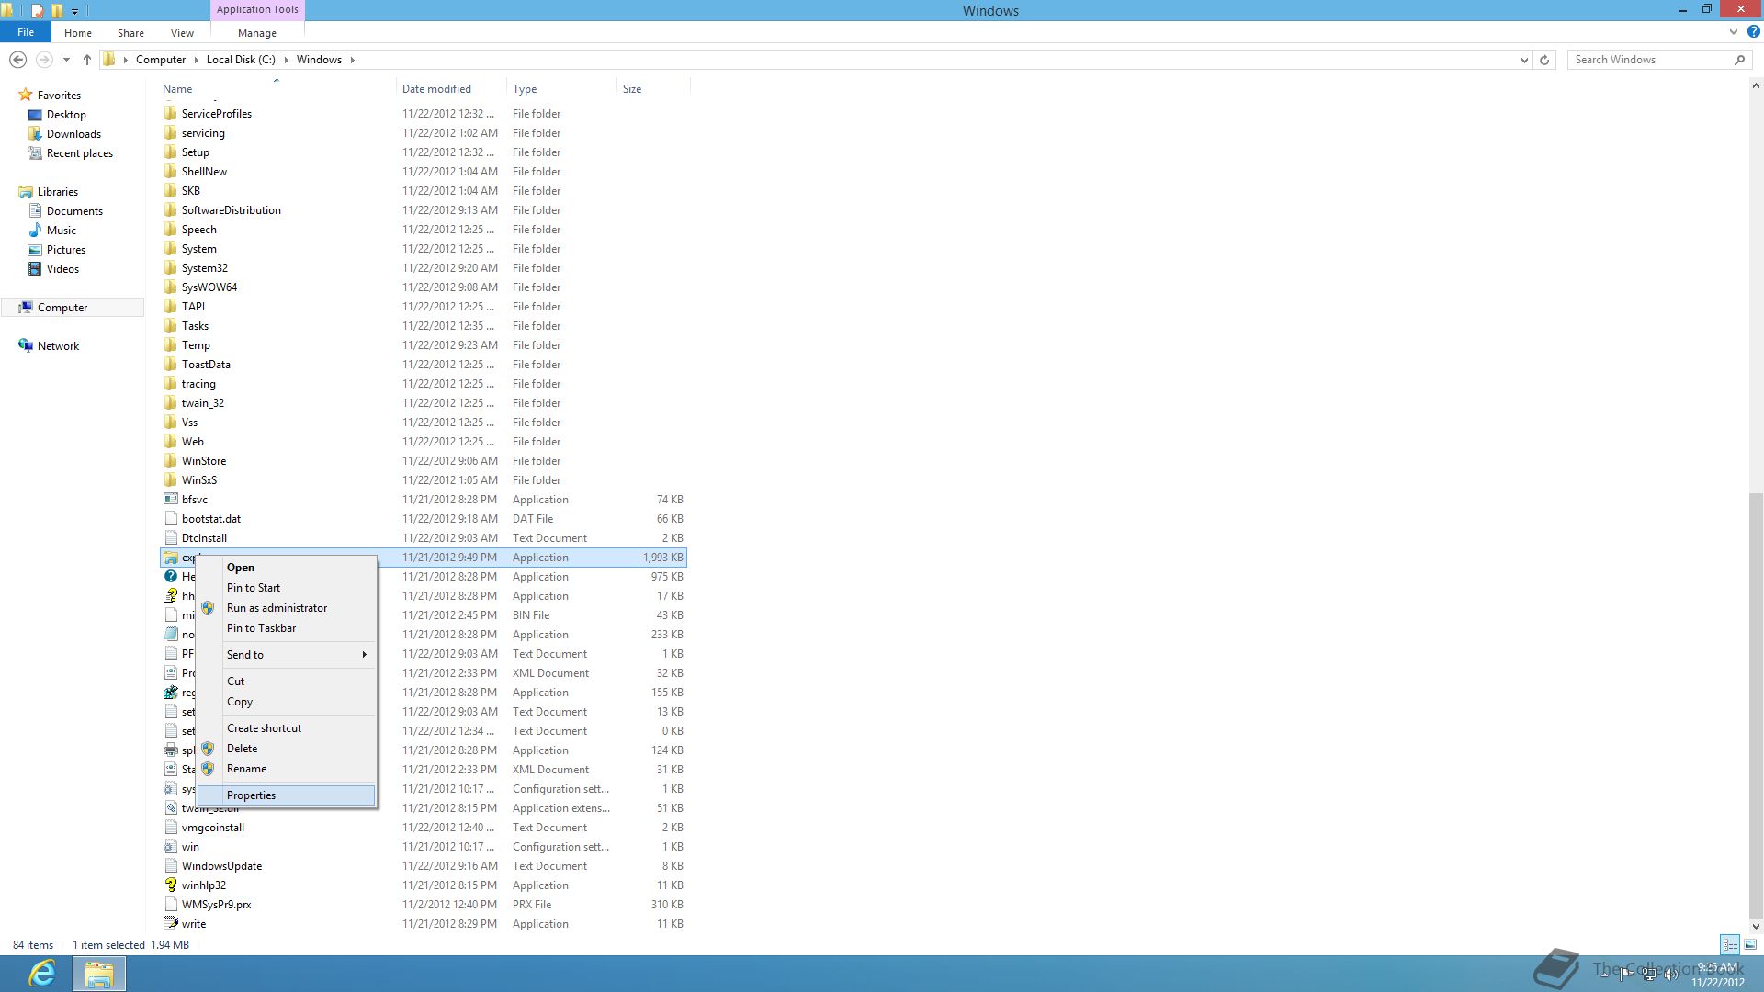Click Computer in the address breadcrumb
1764x992 pixels.
point(161,60)
